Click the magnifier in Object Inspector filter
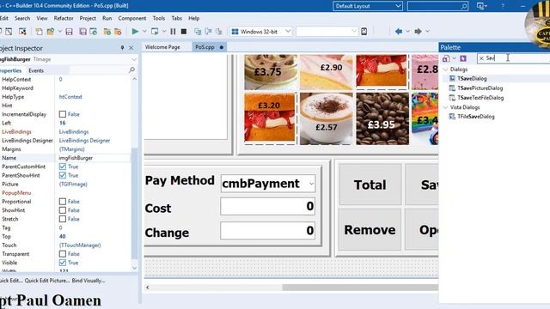Image resolution: width=550 pixels, height=309 pixels. (131, 70)
